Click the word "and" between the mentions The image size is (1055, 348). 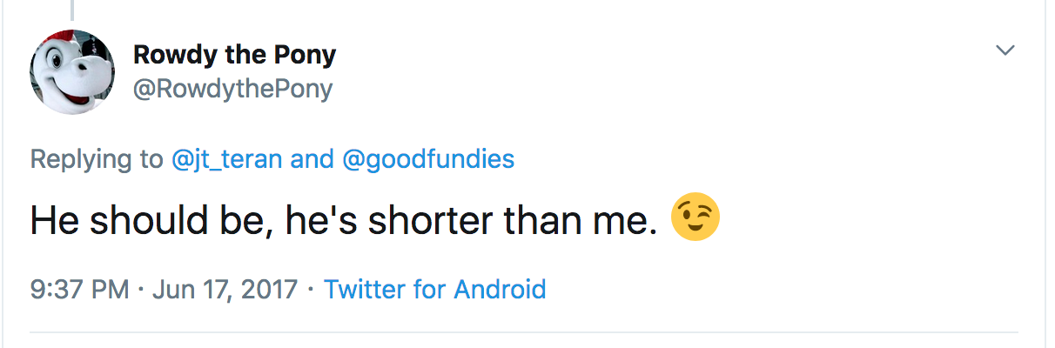(312, 159)
